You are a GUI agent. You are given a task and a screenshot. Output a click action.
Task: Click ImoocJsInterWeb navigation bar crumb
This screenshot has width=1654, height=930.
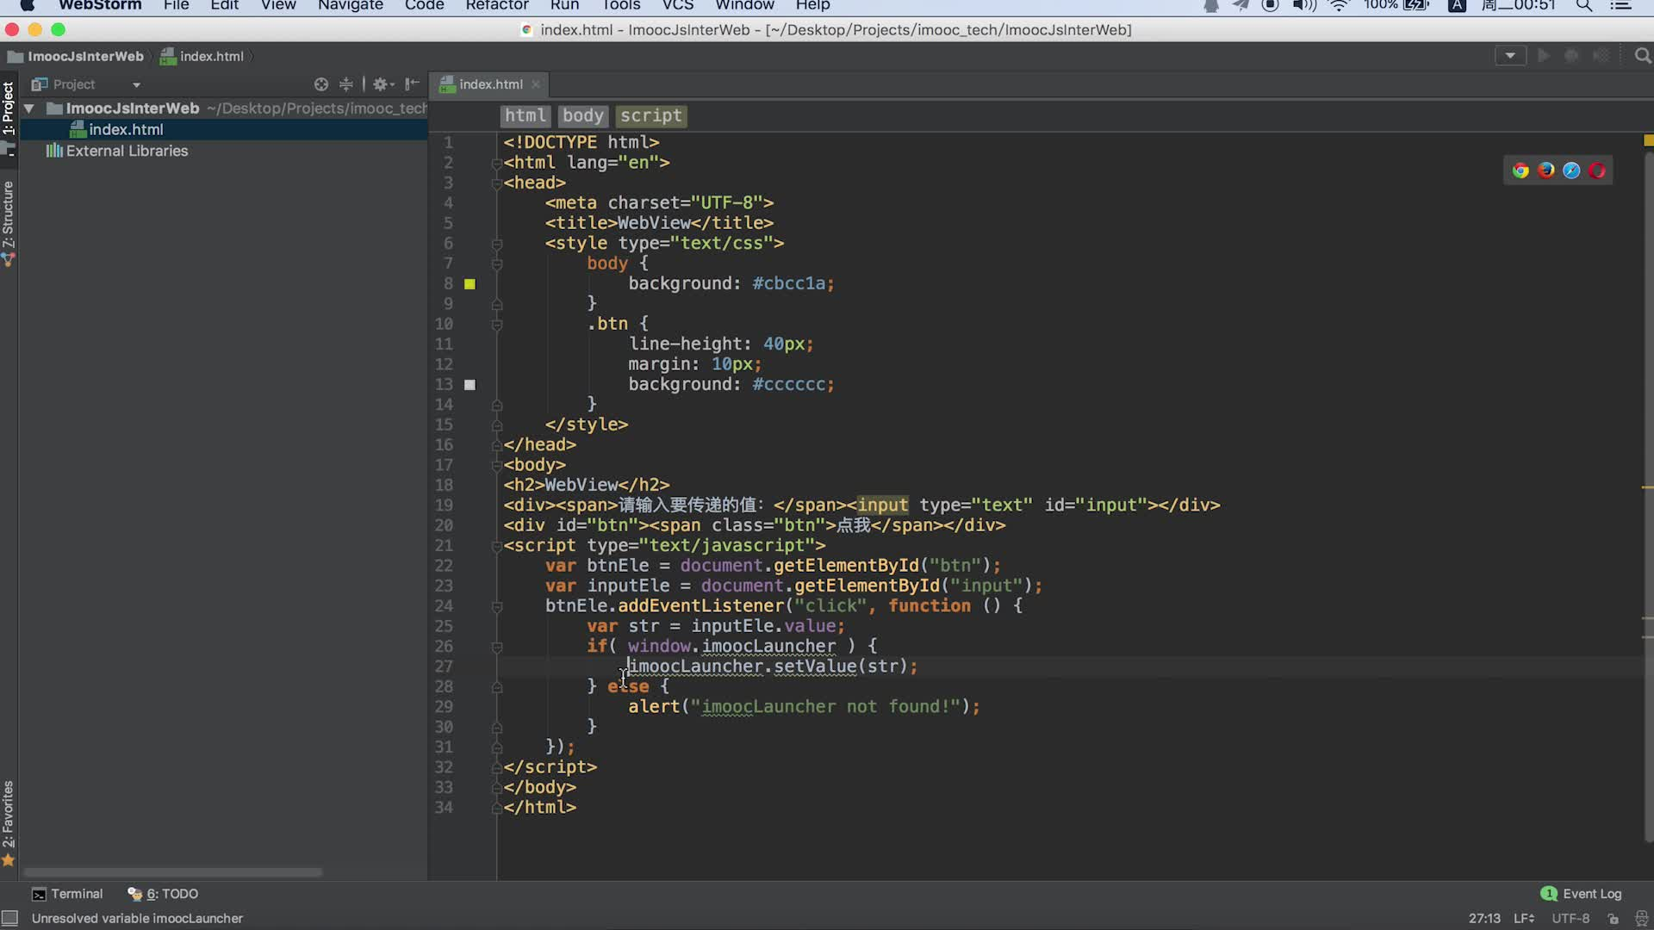pos(76,57)
